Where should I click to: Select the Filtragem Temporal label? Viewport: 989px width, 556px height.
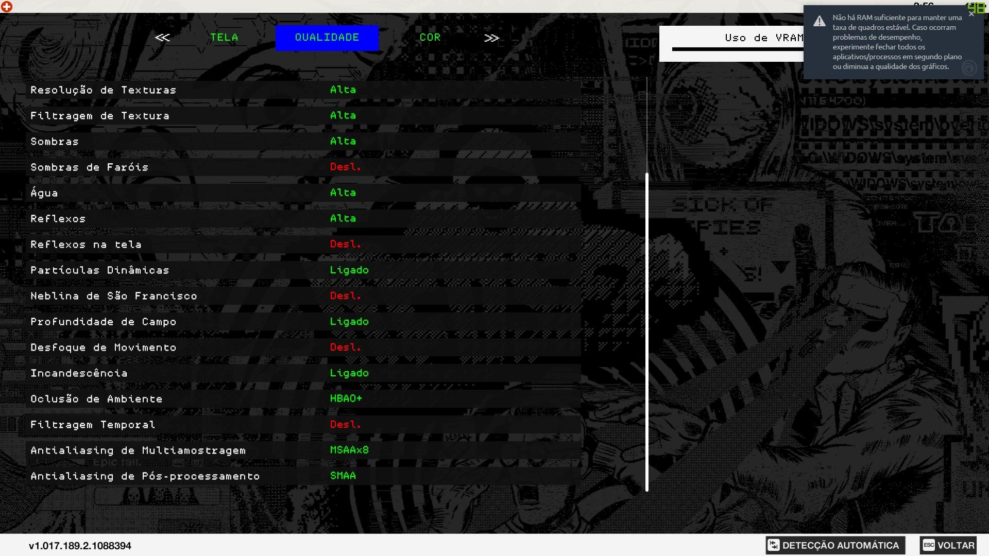(x=93, y=425)
